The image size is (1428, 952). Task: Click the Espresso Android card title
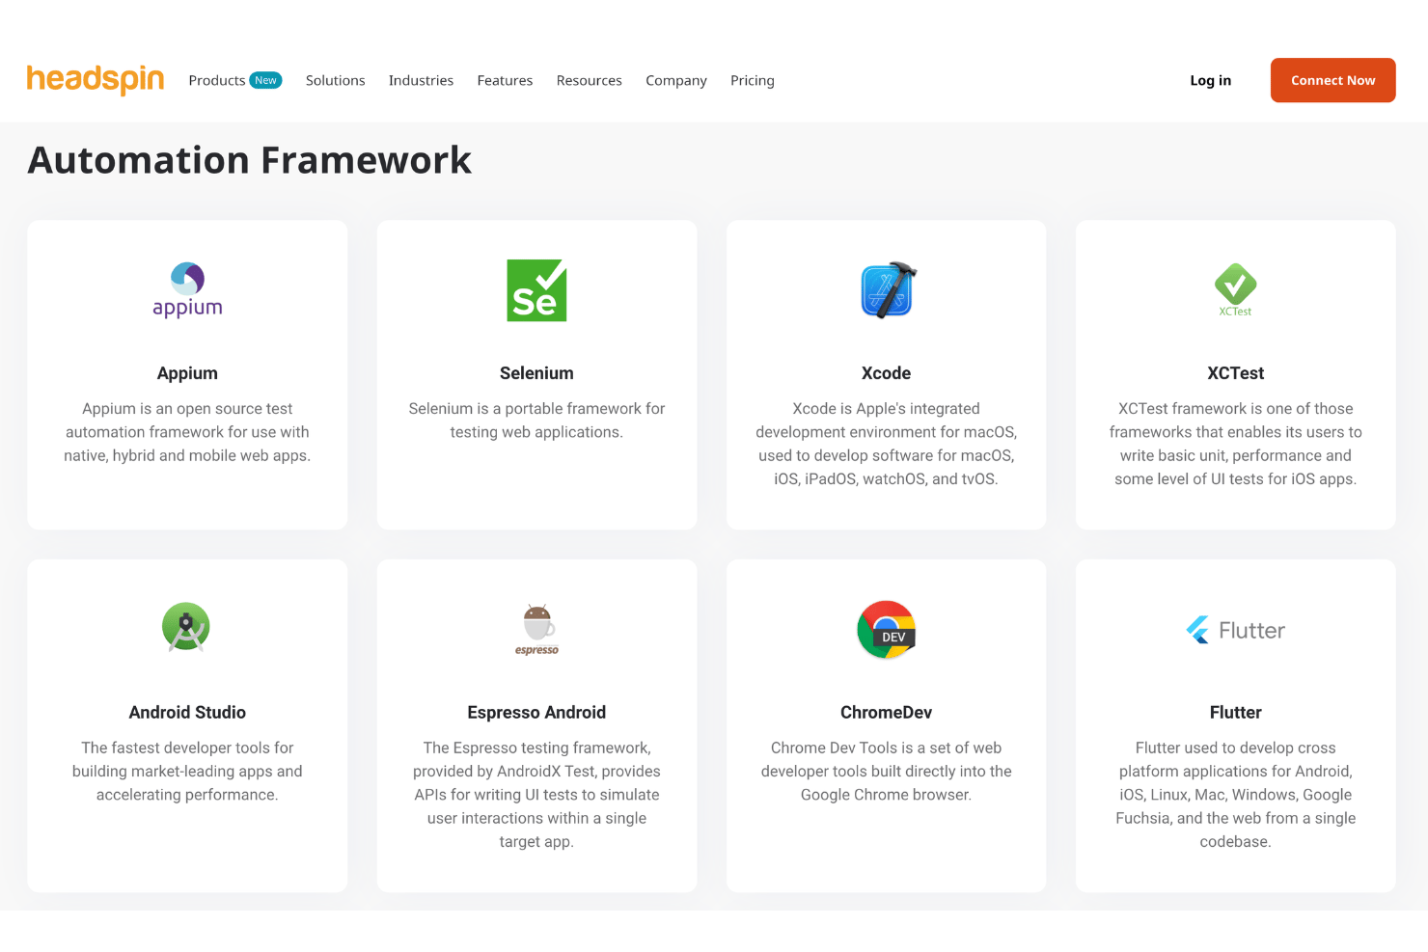point(536,713)
